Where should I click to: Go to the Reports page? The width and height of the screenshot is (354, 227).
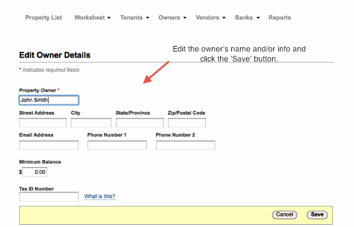click(x=279, y=18)
